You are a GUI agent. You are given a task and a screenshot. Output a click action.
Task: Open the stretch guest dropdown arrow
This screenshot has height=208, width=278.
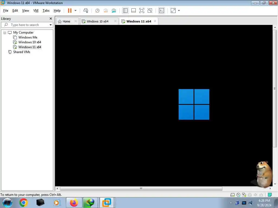179,11
